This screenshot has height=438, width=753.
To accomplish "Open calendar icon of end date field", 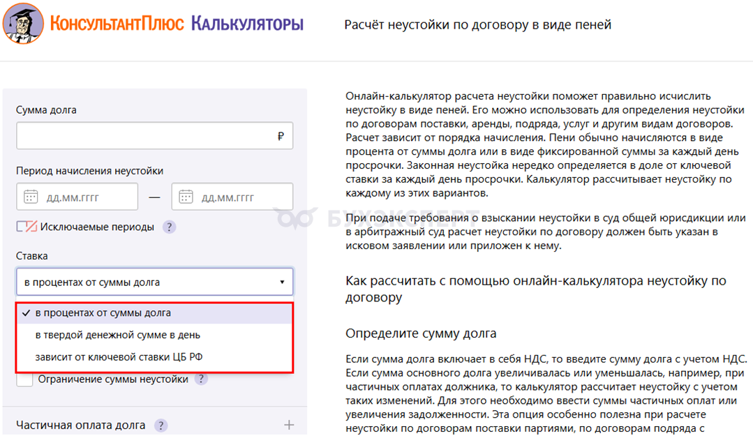I will pos(186,197).
